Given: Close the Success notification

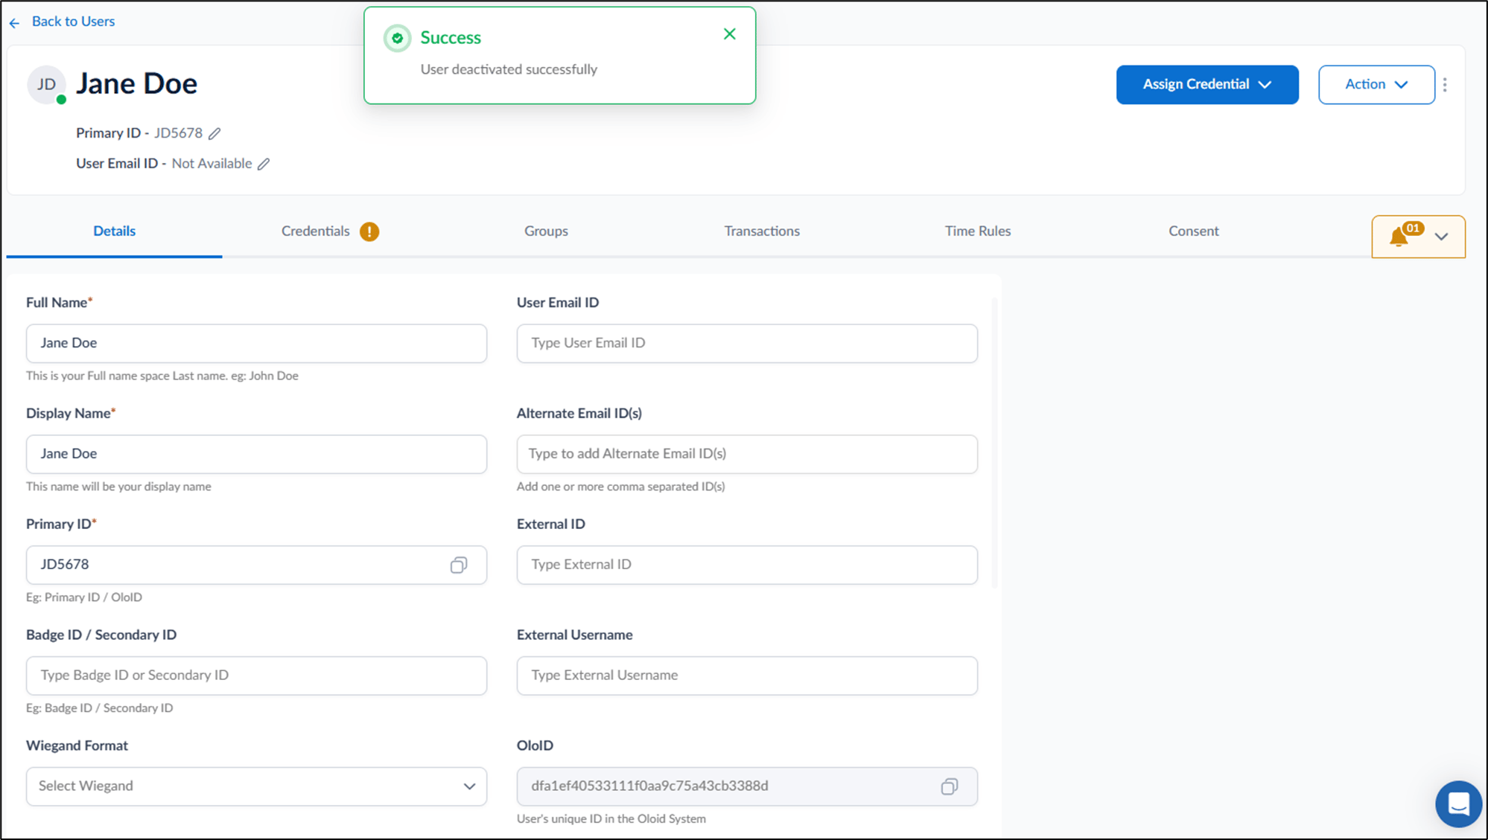Looking at the screenshot, I should (x=730, y=34).
